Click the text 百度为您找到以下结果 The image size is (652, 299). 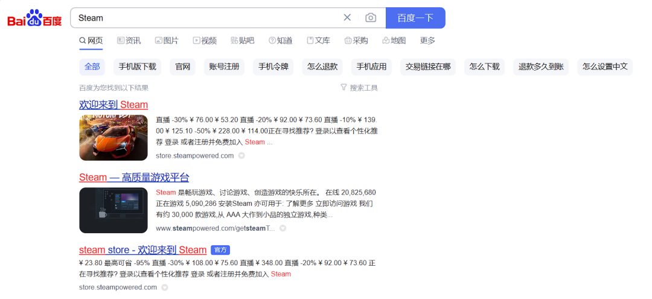pos(114,88)
